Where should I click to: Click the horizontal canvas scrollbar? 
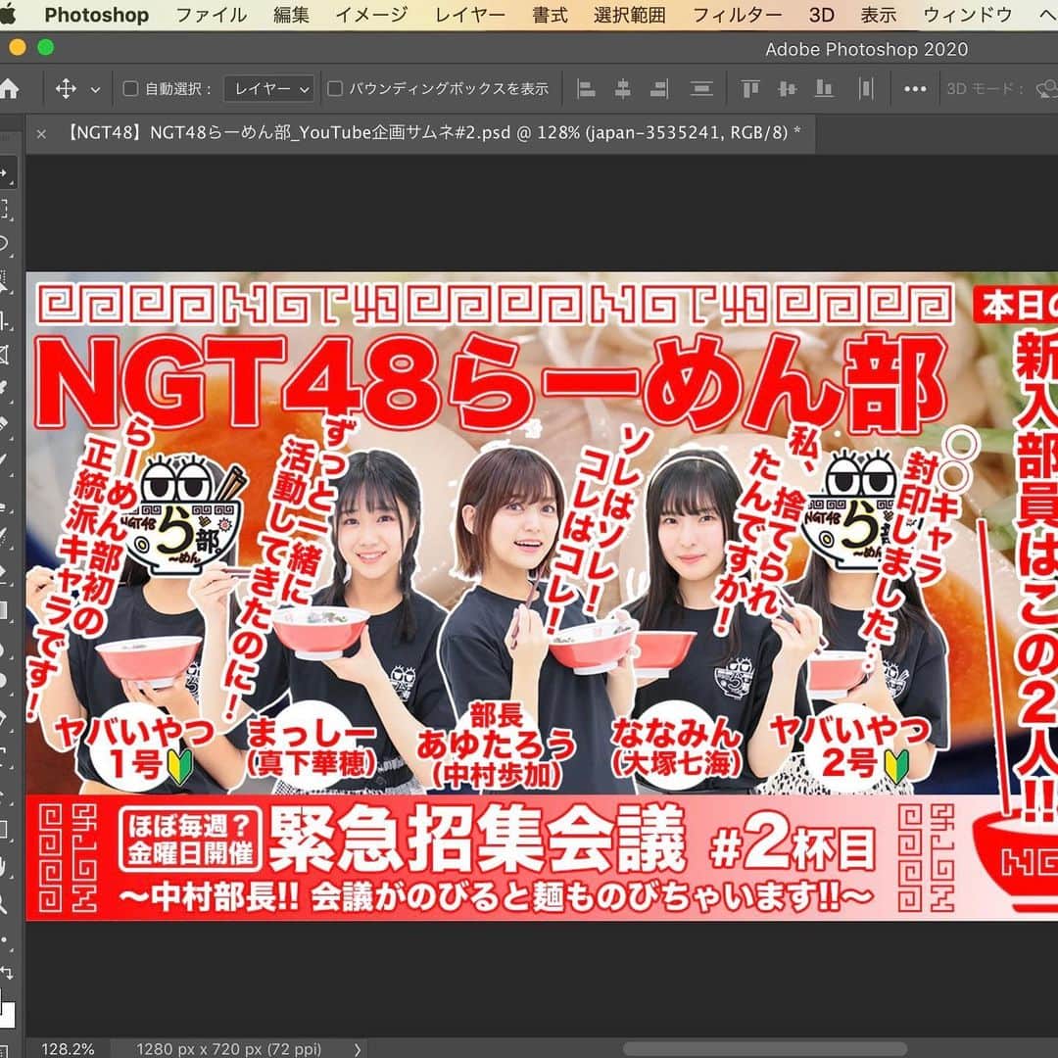(x=764, y=1048)
